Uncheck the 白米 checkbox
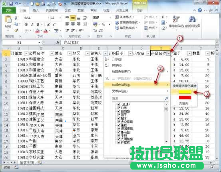Viewport: 221px width, 172px height. (119, 108)
